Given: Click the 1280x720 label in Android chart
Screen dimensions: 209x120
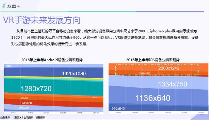Looking at the screenshot, I should click(x=36, y=89).
